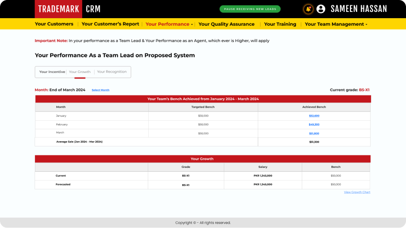Screen dimensions: 406x228
Task: Open Your Quality Assurance page
Action: [x=226, y=24]
